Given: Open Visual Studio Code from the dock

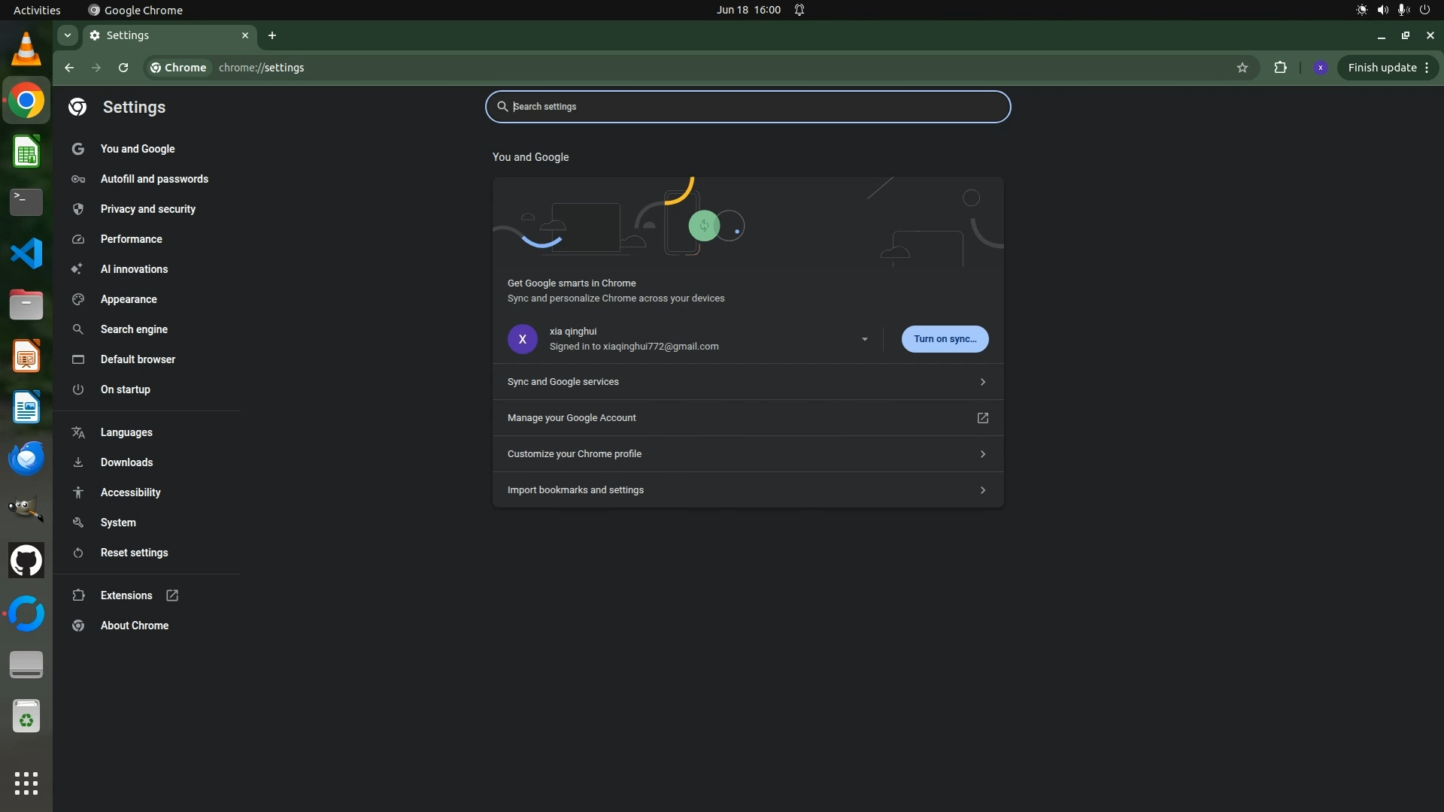Looking at the screenshot, I should click(26, 253).
